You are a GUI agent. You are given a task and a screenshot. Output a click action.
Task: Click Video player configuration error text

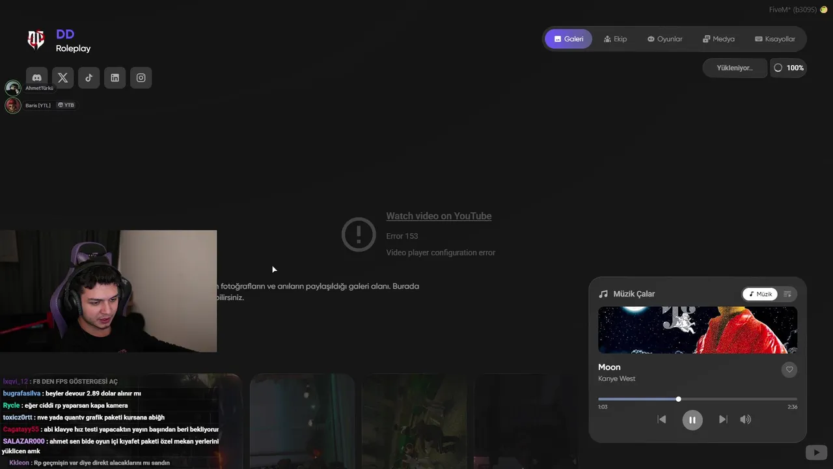[x=441, y=253]
